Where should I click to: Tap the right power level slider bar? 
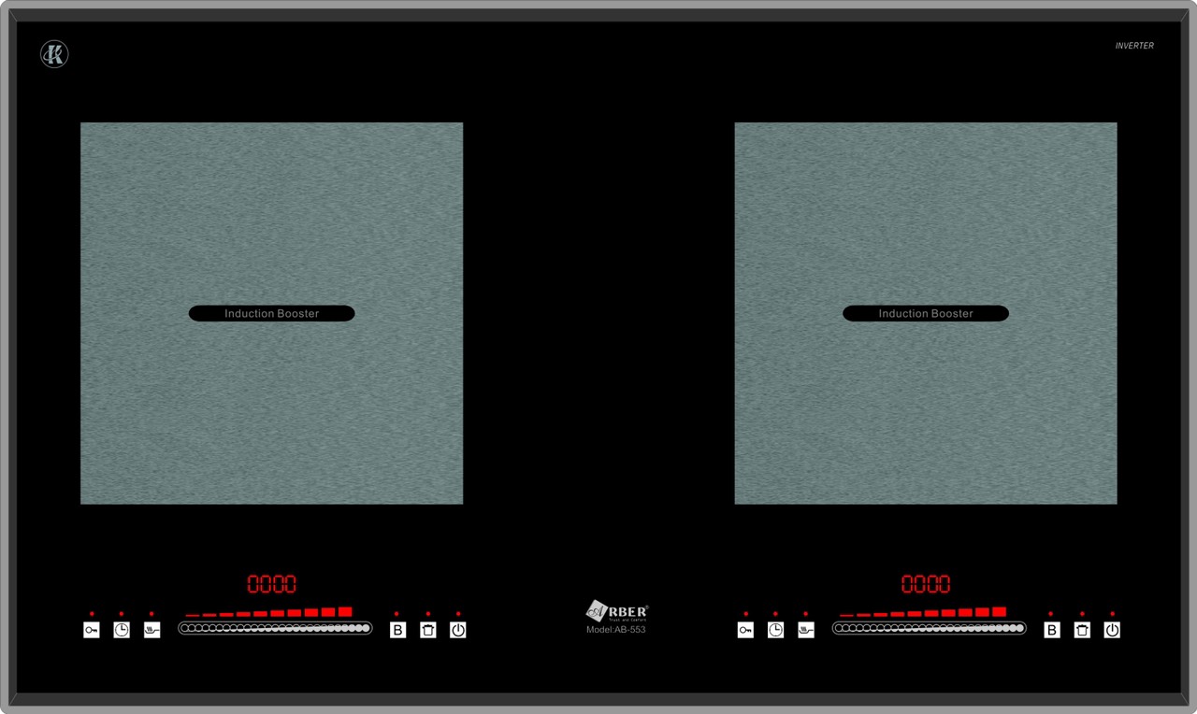click(x=929, y=628)
